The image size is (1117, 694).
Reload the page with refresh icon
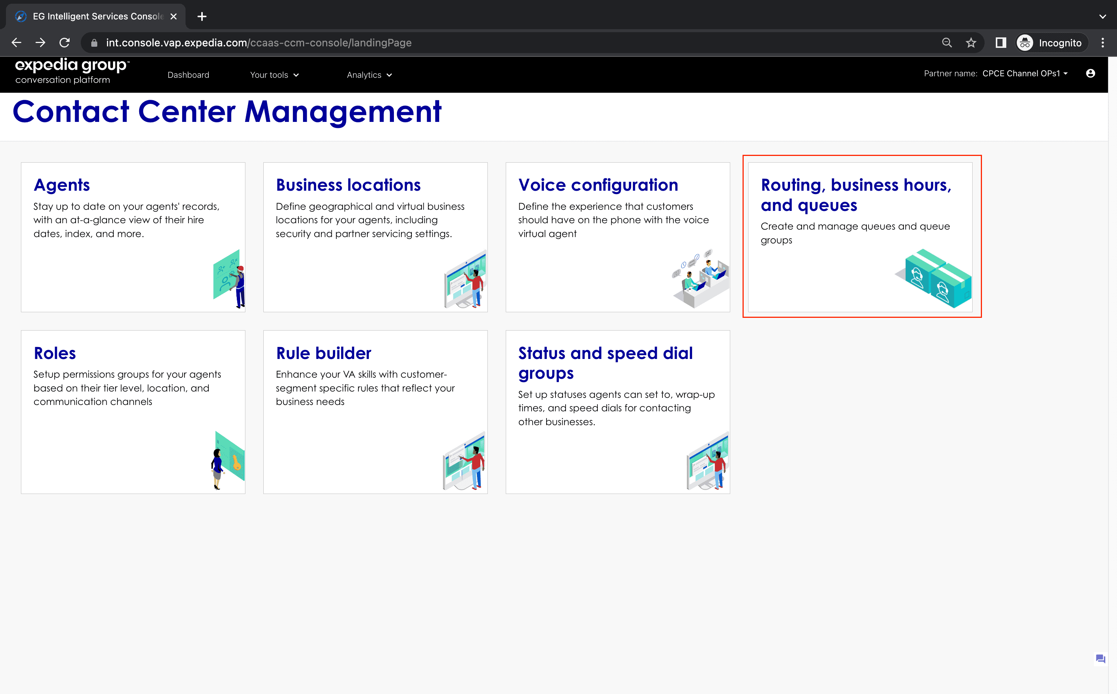(65, 43)
